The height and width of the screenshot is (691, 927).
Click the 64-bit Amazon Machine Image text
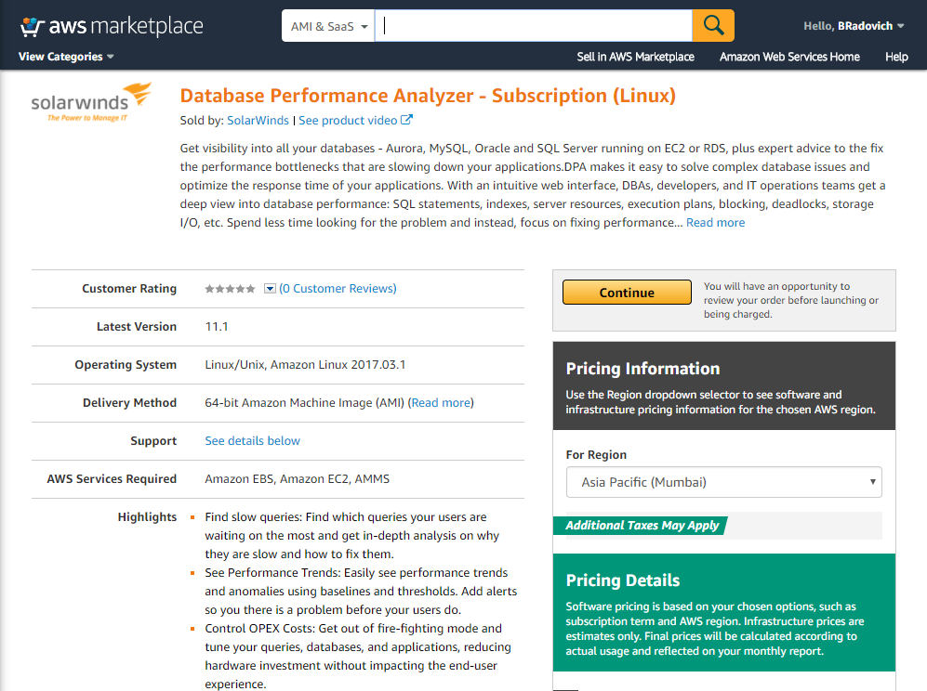[x=304, y=403]
